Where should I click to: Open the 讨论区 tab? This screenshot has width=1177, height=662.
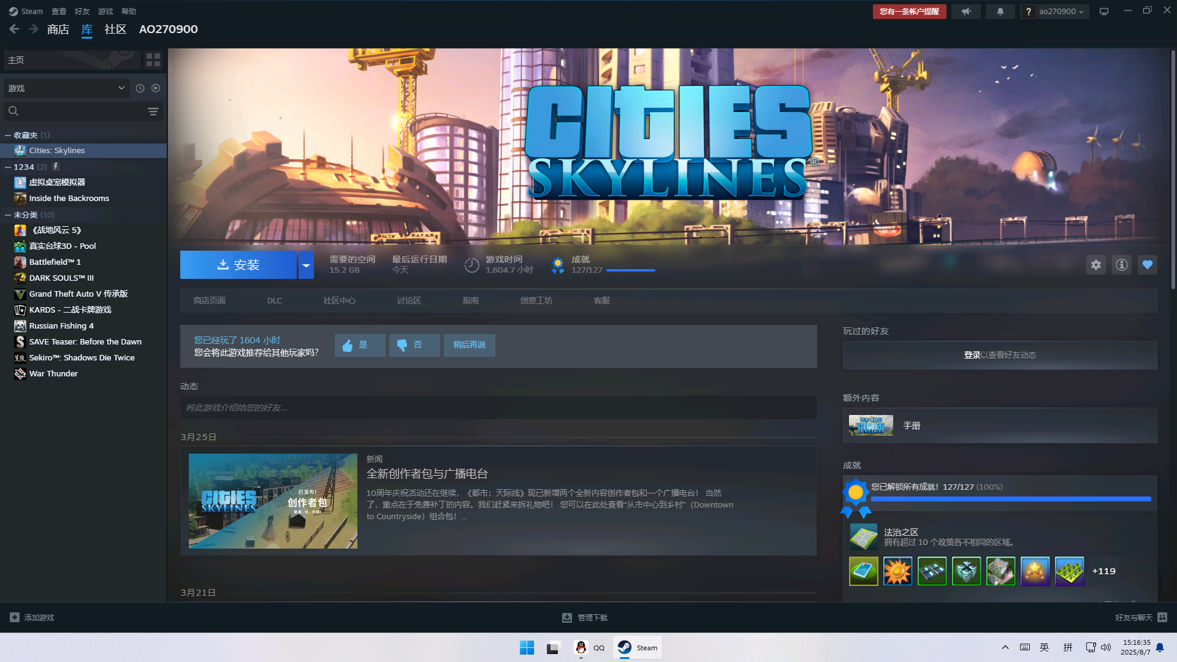(409, 301)
